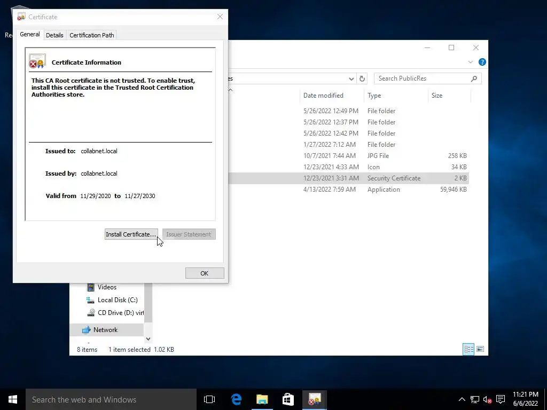
Task: Click the Certificate title bar icon
Action: click(21, 17)
